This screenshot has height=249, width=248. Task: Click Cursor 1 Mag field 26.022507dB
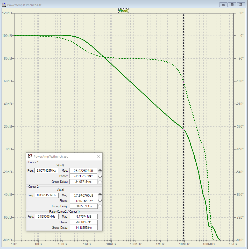83,171
